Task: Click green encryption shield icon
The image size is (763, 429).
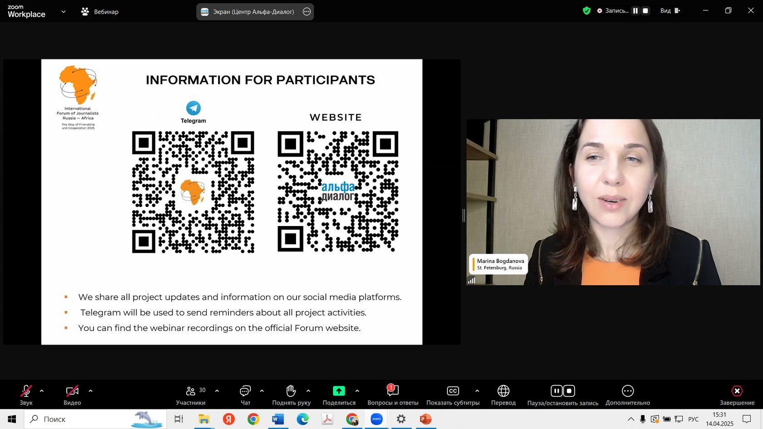Action: tap(586, 11)
